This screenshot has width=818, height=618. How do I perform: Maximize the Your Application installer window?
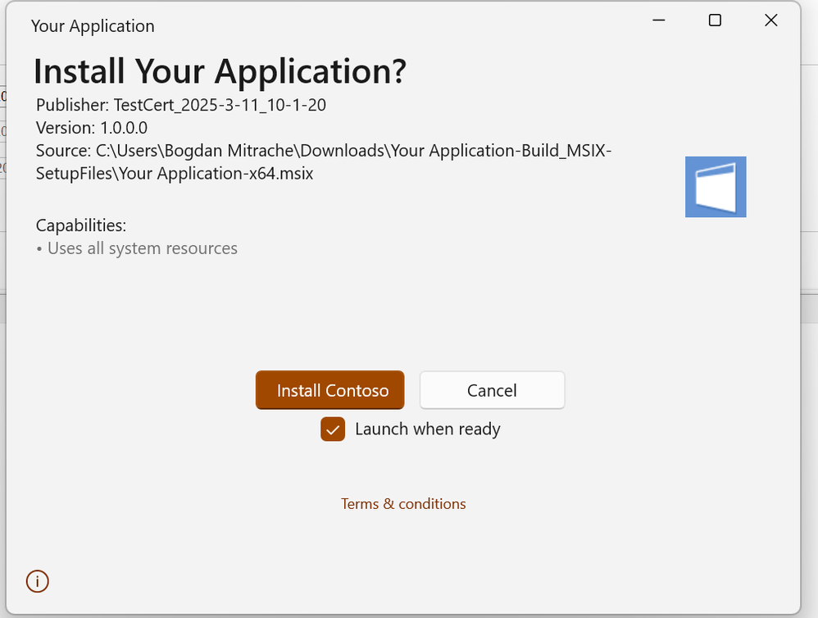tap(715, 20)
